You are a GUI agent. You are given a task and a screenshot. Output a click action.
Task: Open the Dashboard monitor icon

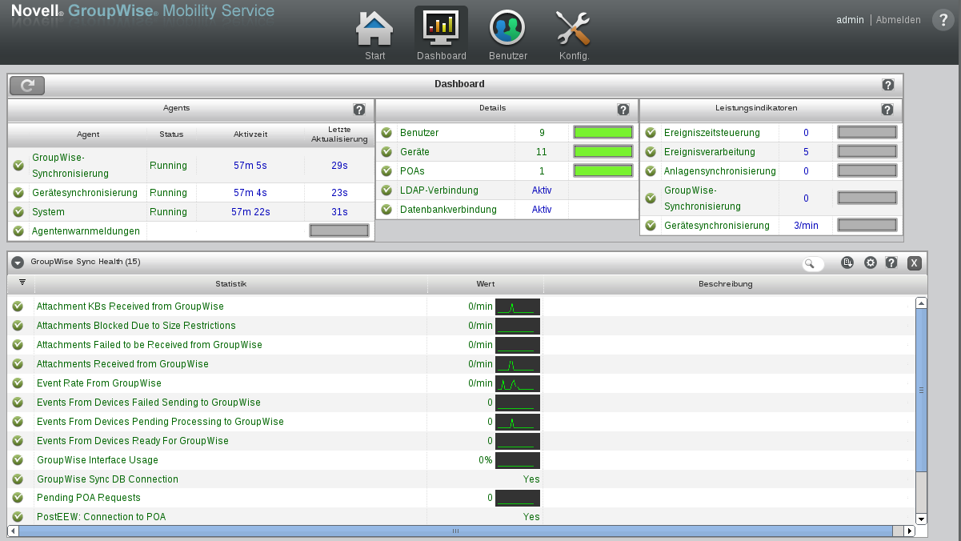point(441,28)
